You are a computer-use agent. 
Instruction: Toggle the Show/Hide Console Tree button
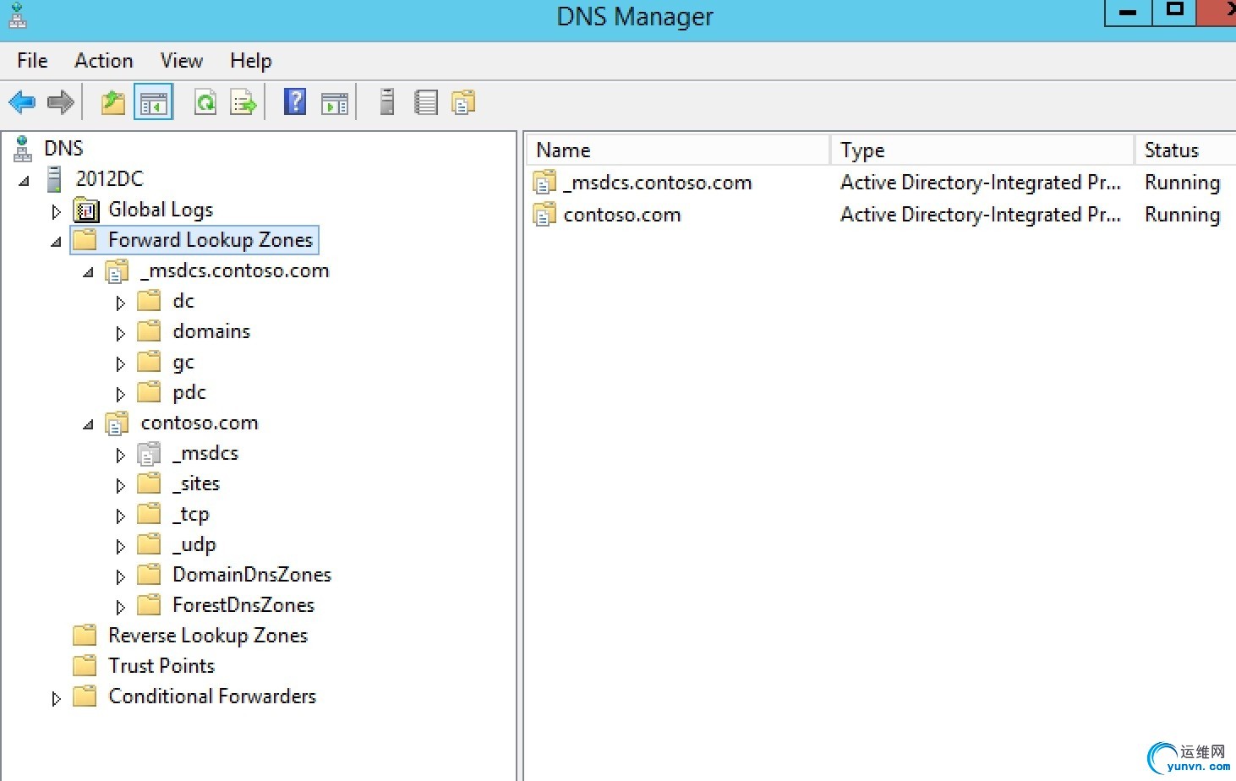click(154, 103)
